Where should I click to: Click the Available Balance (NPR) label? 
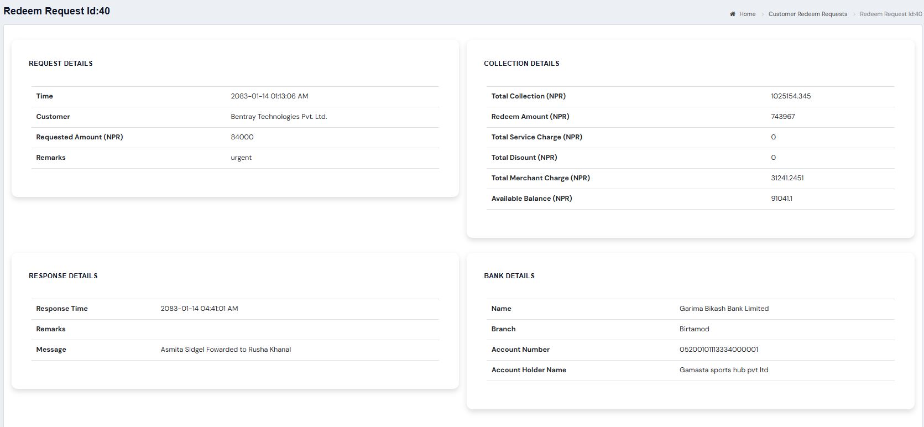532,199
